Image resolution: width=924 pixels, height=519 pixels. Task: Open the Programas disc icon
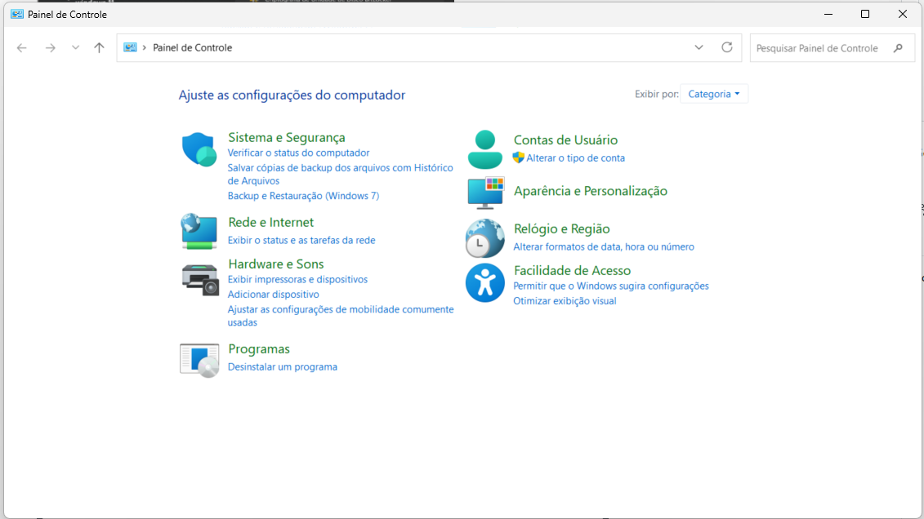pyautogui.click(x=199, y=360)
